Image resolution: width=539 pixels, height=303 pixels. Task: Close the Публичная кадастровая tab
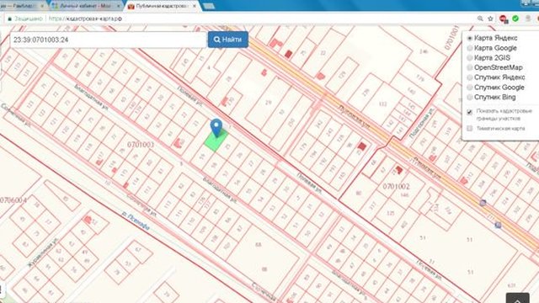tap(195, 6)
